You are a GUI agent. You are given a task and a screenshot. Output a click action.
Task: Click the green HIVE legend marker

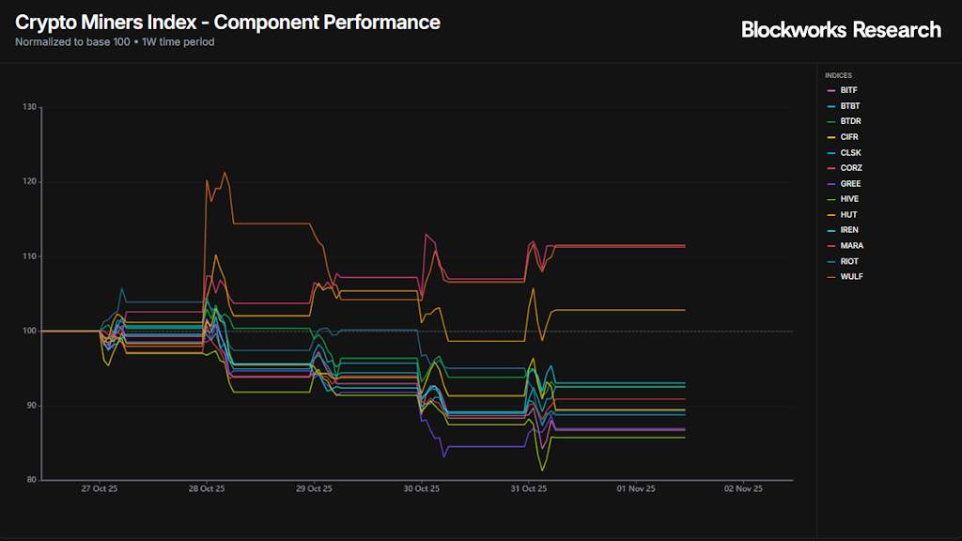[x=831, y=199]
